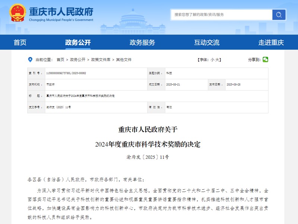Click the 政务公开 breadcrumb link
This screenshot has height=224, width=298.
(77, 60)
